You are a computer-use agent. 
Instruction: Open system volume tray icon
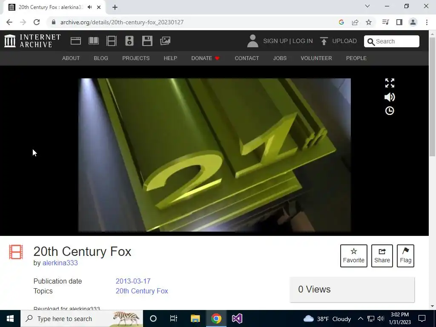(381, 318)
